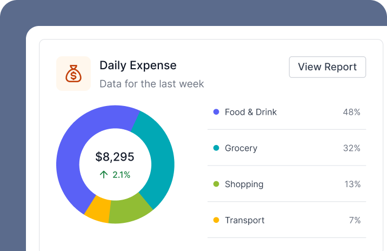Click the $8,295 total amount

pyautogui.click(x=115, y=157)
